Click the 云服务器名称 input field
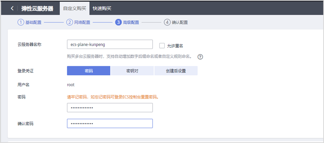The image size is (324, 143). [110, 44]
